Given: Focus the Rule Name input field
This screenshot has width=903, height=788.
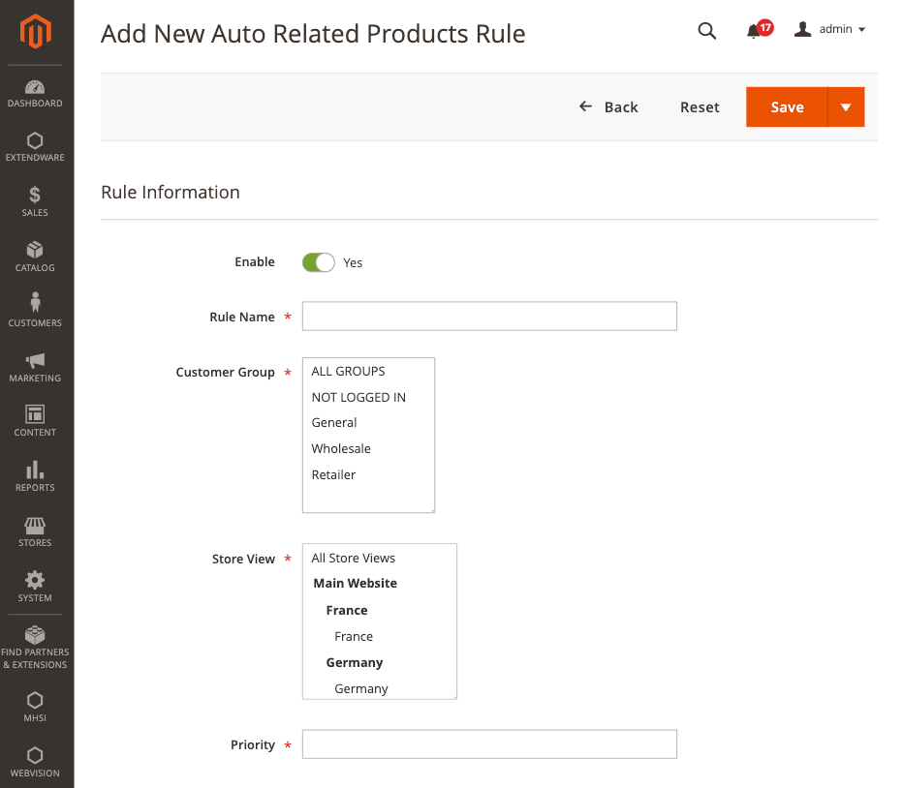Looking at the screenshot, I should coord(489,316).
